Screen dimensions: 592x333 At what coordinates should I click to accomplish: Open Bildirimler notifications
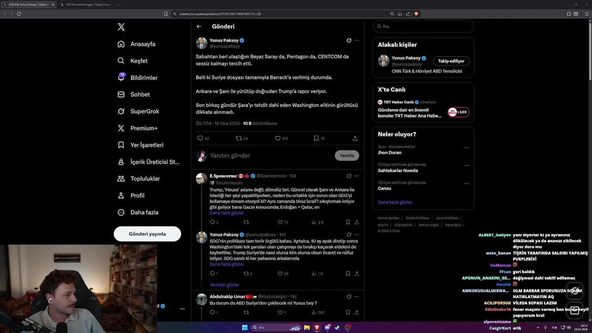[x=137, y=78]
